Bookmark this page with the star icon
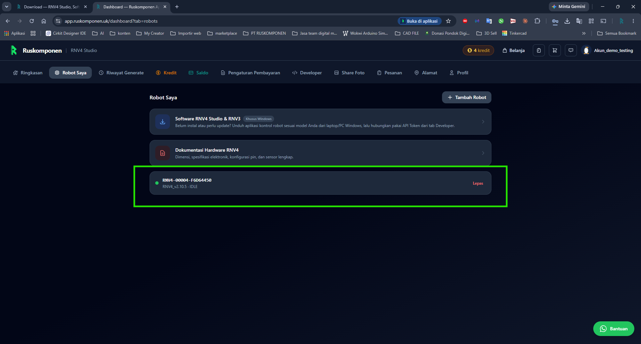The width and height of the screenshot is (641, 344). (x=448, y=21)
